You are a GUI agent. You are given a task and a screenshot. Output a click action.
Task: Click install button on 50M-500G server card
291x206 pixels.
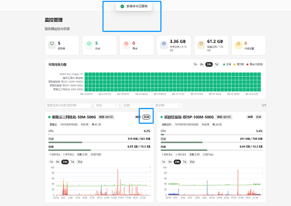[146, 117]
